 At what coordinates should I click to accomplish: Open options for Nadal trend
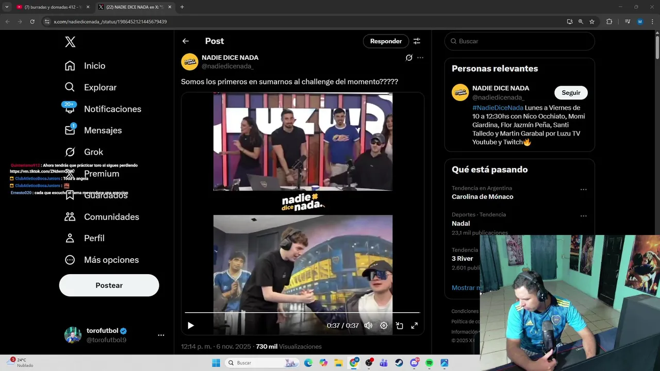[583, 216]
